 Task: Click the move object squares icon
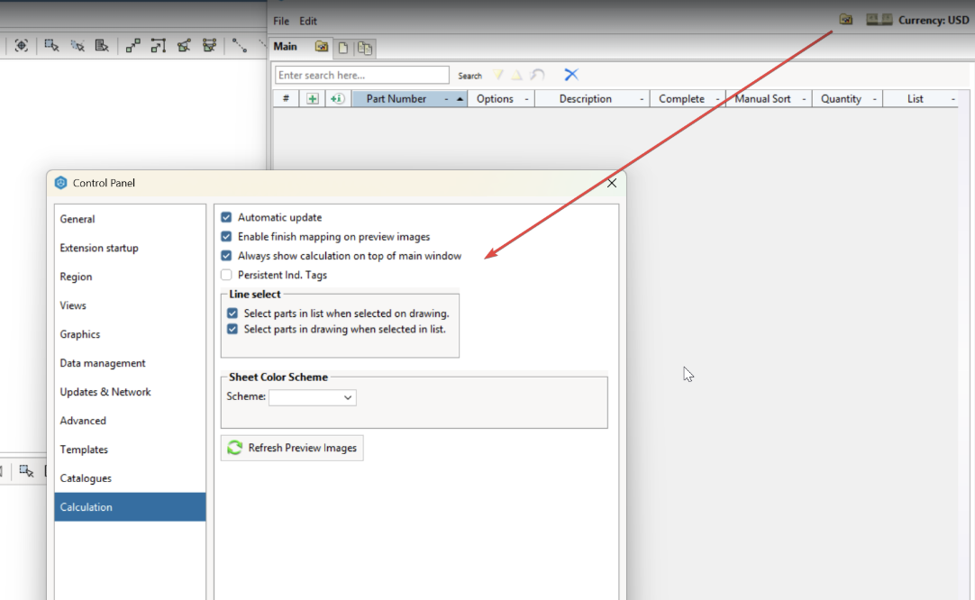coord(132,45)
